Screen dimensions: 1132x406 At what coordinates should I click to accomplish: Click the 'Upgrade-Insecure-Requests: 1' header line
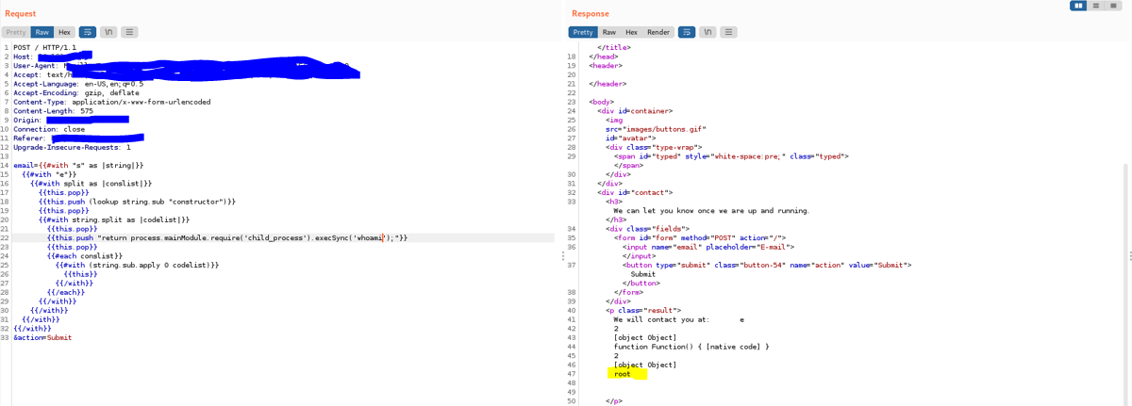tap(72, 147)
